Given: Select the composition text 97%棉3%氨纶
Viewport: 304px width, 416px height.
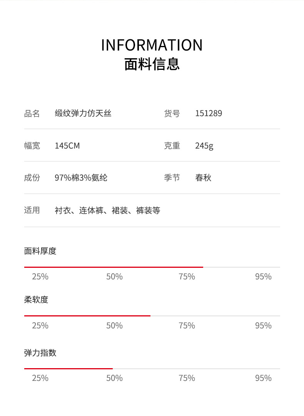Looking at the screenshot, I should pyautogui.click(x=81, y=178).
